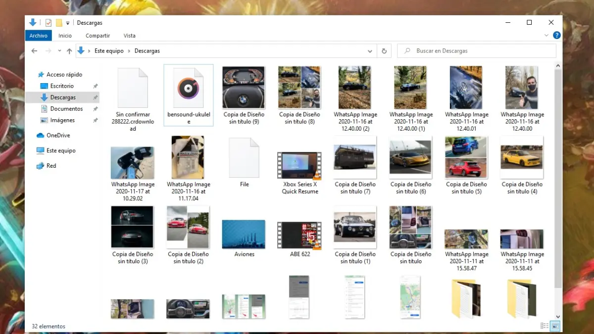Switch to the Vista ribbon tab

(x=129, y=36)
